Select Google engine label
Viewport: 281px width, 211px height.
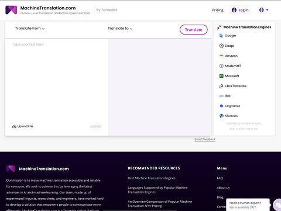[231, 36]
